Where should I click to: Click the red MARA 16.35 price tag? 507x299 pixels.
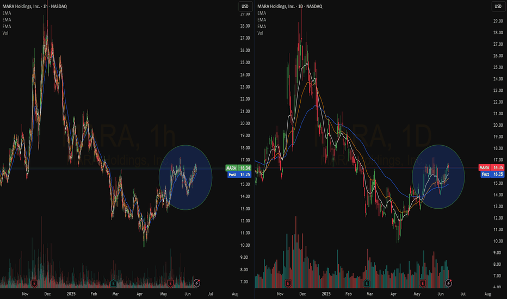click(x=491, y=167)
